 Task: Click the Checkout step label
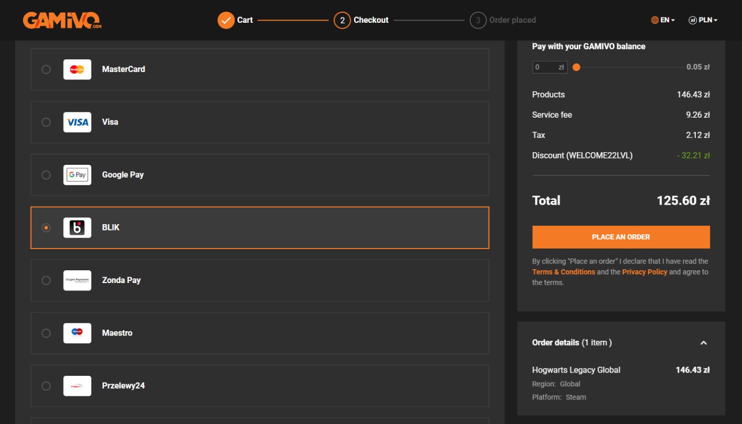point(371,20)
